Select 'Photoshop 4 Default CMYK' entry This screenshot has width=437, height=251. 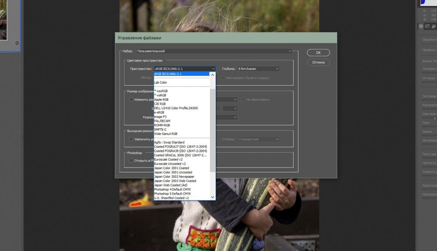[x=181, y=189]
